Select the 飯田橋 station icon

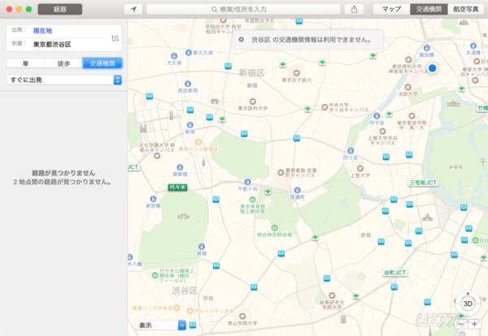[427, 48]
